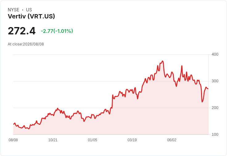Screen dimensions: 227x156
Task: Click the chart's highest peak near 375
Action: [x=163, y=61]
